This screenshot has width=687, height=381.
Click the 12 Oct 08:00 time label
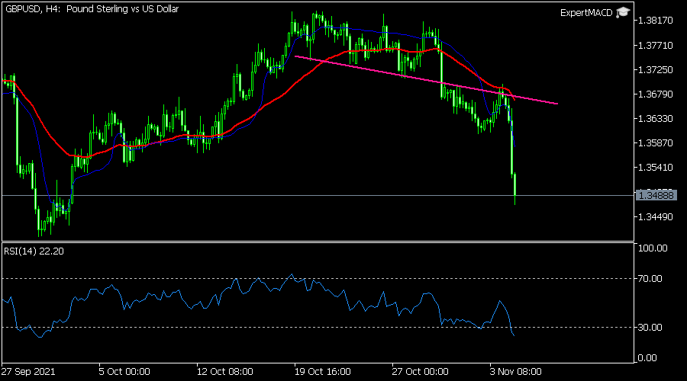[224, 372]
